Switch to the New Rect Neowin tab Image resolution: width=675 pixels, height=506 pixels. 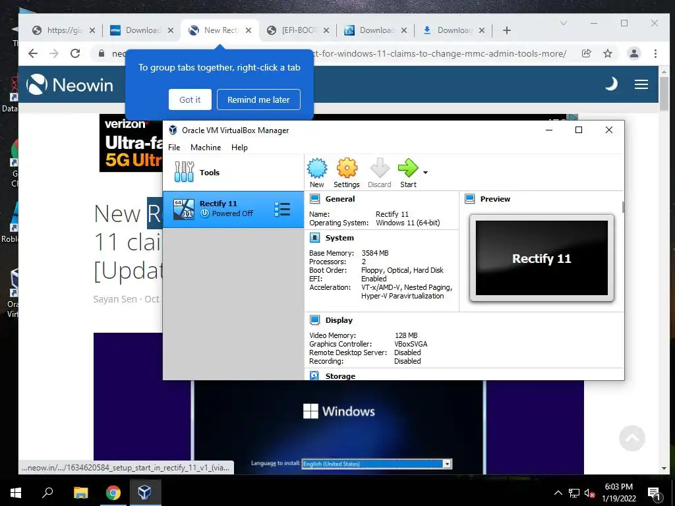(x=221, y=30)
